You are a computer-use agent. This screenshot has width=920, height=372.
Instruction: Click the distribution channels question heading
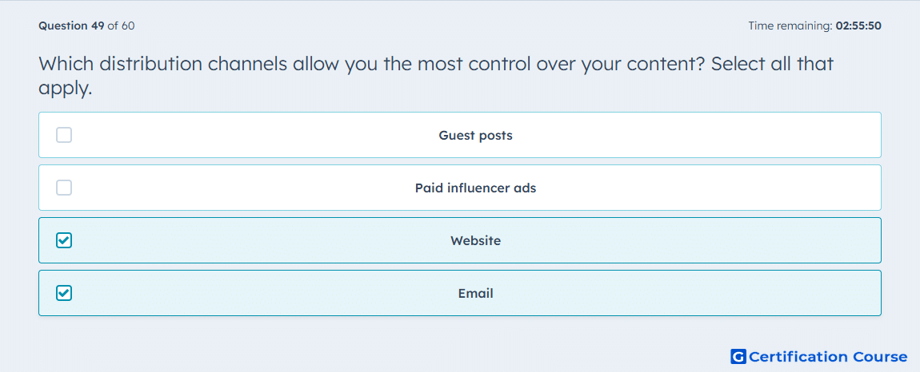[436, 76]
